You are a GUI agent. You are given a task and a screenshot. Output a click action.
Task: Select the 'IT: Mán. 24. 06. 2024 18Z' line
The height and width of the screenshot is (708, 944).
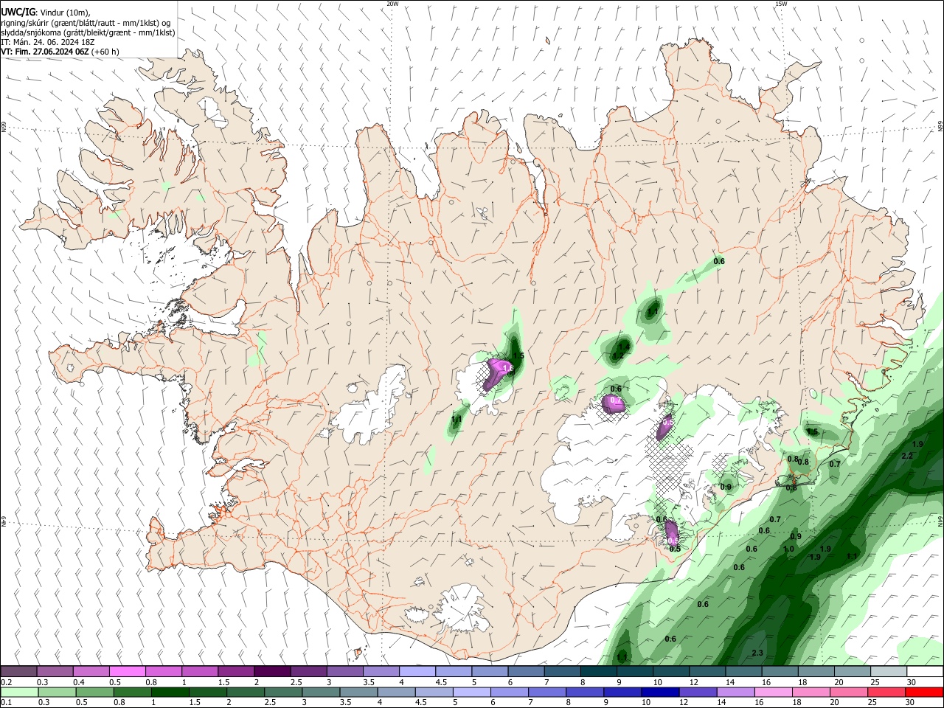(48, 42)
